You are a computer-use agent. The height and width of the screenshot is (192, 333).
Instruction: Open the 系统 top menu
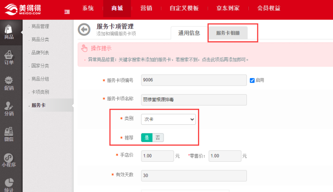[88, 9]
